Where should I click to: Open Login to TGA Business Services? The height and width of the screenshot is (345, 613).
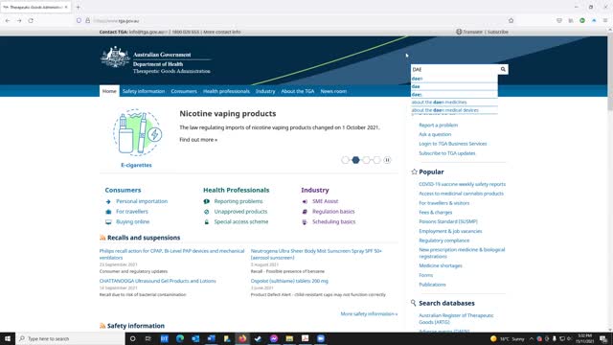pyautogui.click(x=453, y=144)
